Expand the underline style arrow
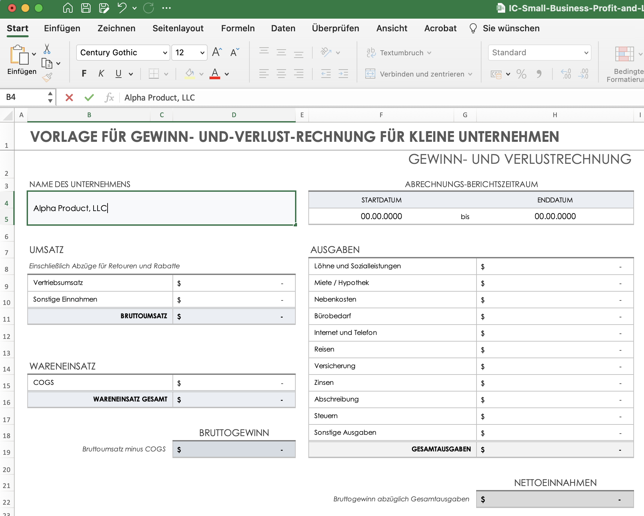 pyautogui.click(x=131, y=74)
